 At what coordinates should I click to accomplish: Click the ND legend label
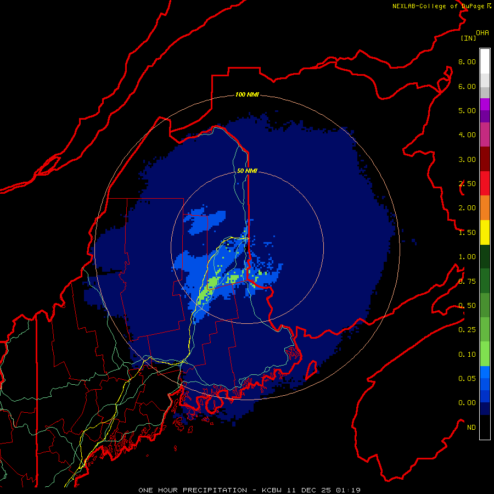click(471, 428)
